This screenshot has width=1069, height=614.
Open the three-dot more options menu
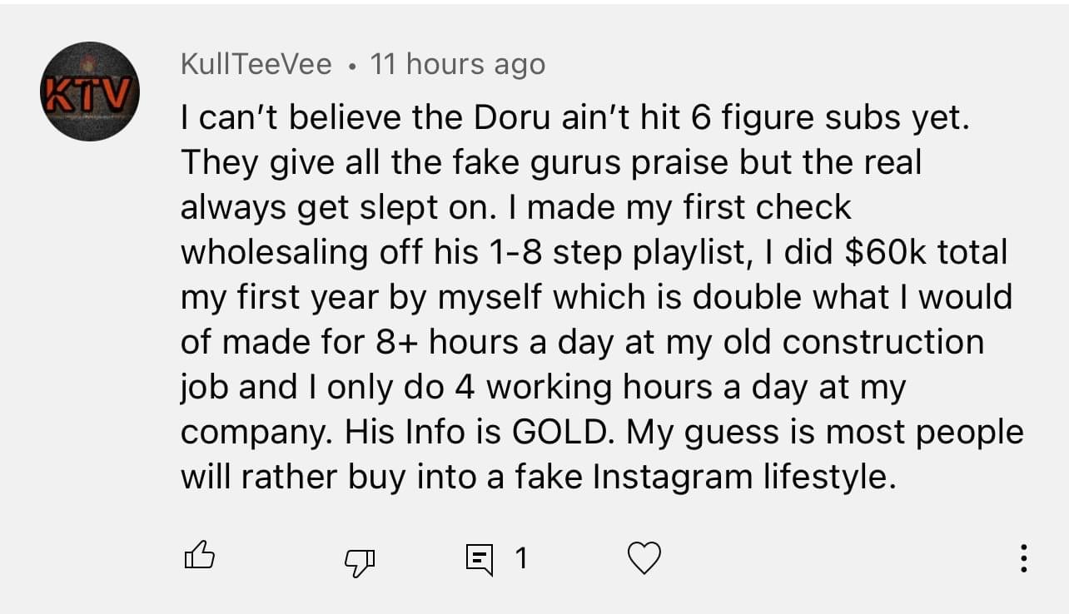tap(1023, 558)
